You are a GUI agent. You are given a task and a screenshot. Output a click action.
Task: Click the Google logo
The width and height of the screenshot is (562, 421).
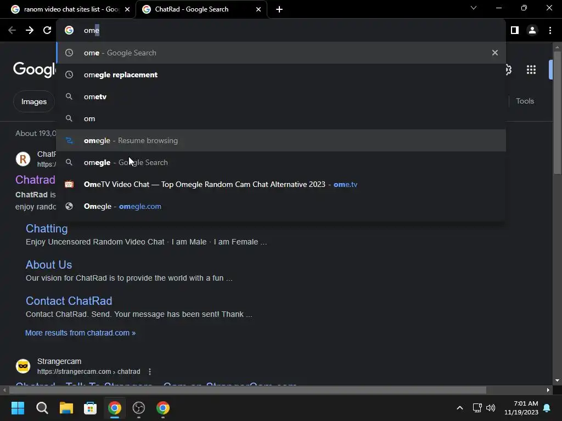35,69
